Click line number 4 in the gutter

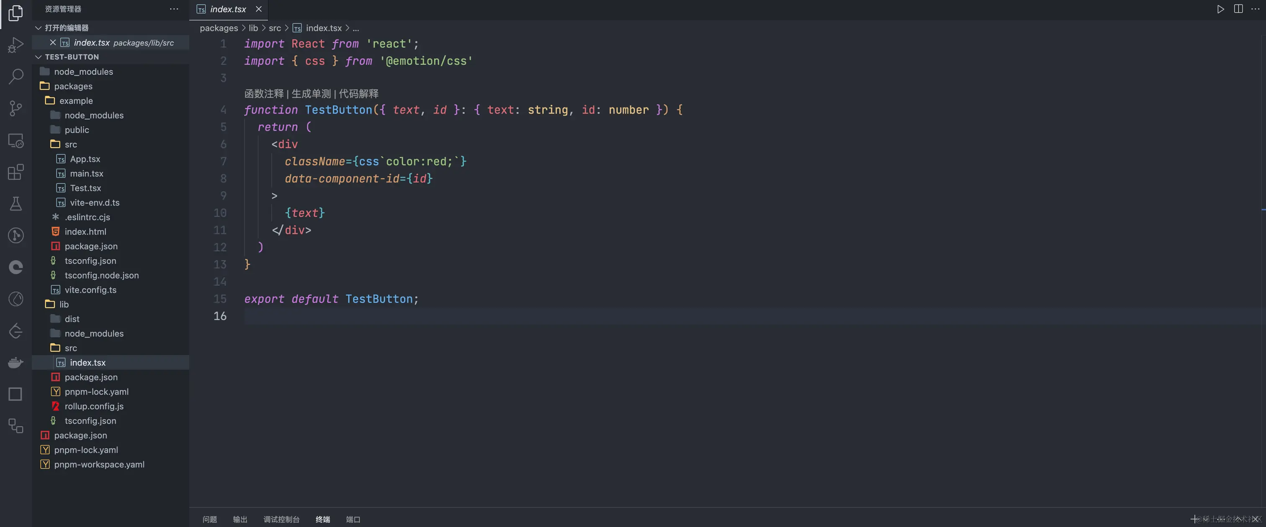coord(223,110)
